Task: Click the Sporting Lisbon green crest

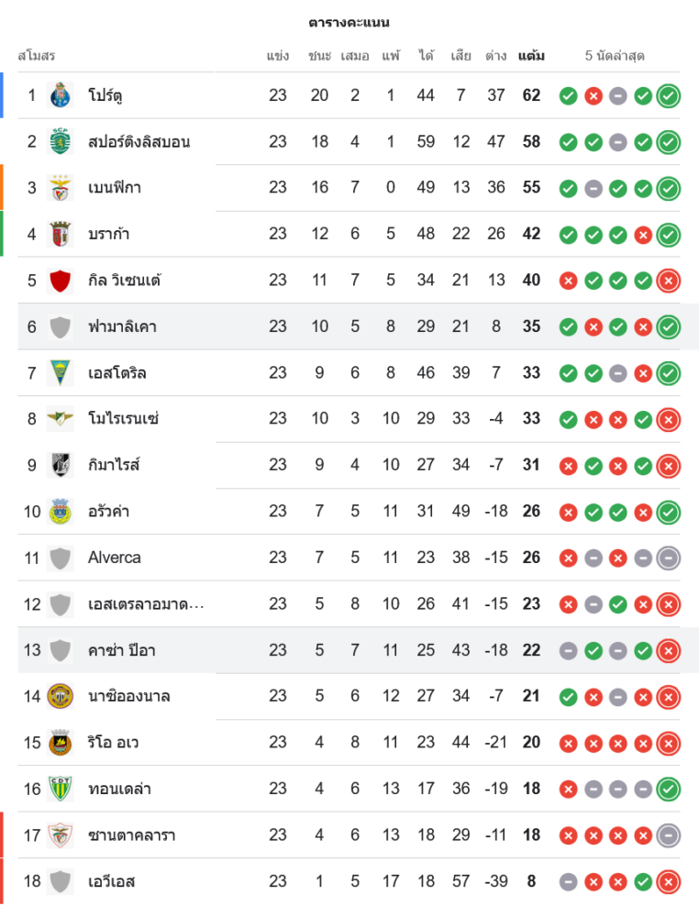Action: [61, 141]
